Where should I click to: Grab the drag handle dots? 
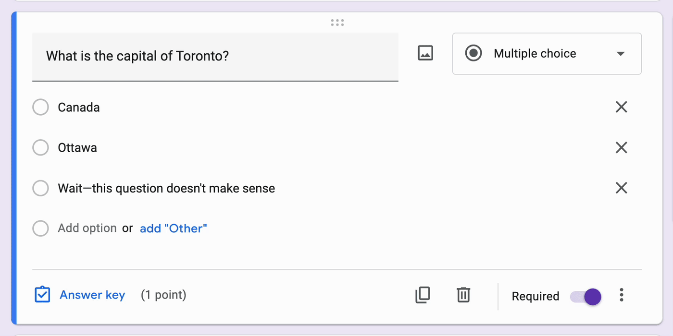coord(337,23)
